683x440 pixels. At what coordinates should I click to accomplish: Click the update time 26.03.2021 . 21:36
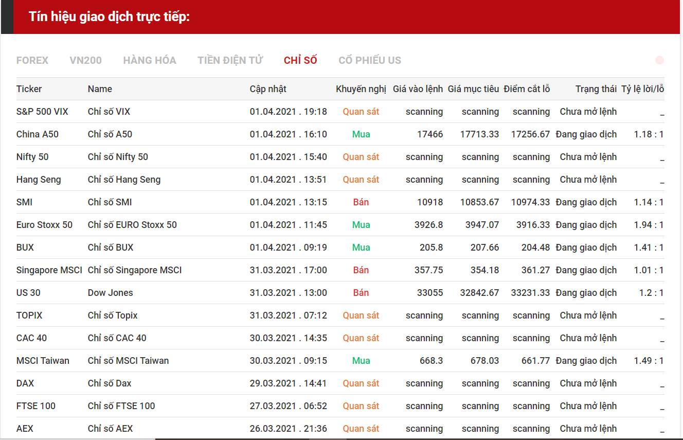[x=289, y=429]
